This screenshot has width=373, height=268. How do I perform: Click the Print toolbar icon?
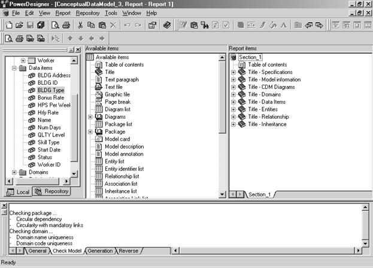66,25
